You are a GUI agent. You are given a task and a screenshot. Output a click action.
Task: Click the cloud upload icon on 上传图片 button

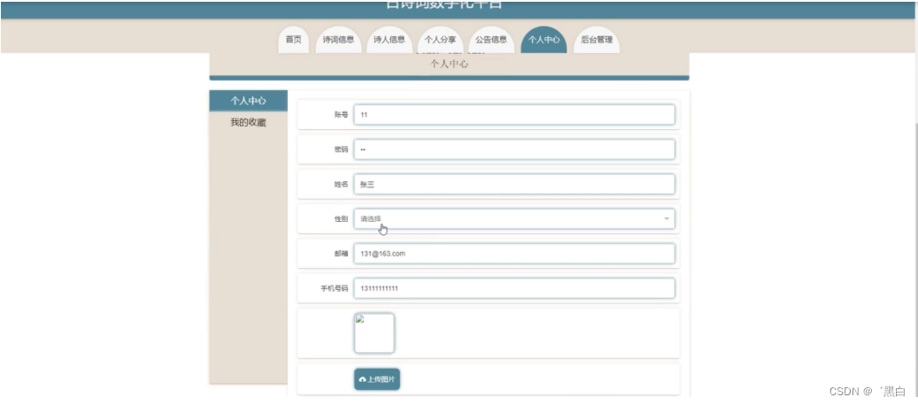click(x=362, y=380)
